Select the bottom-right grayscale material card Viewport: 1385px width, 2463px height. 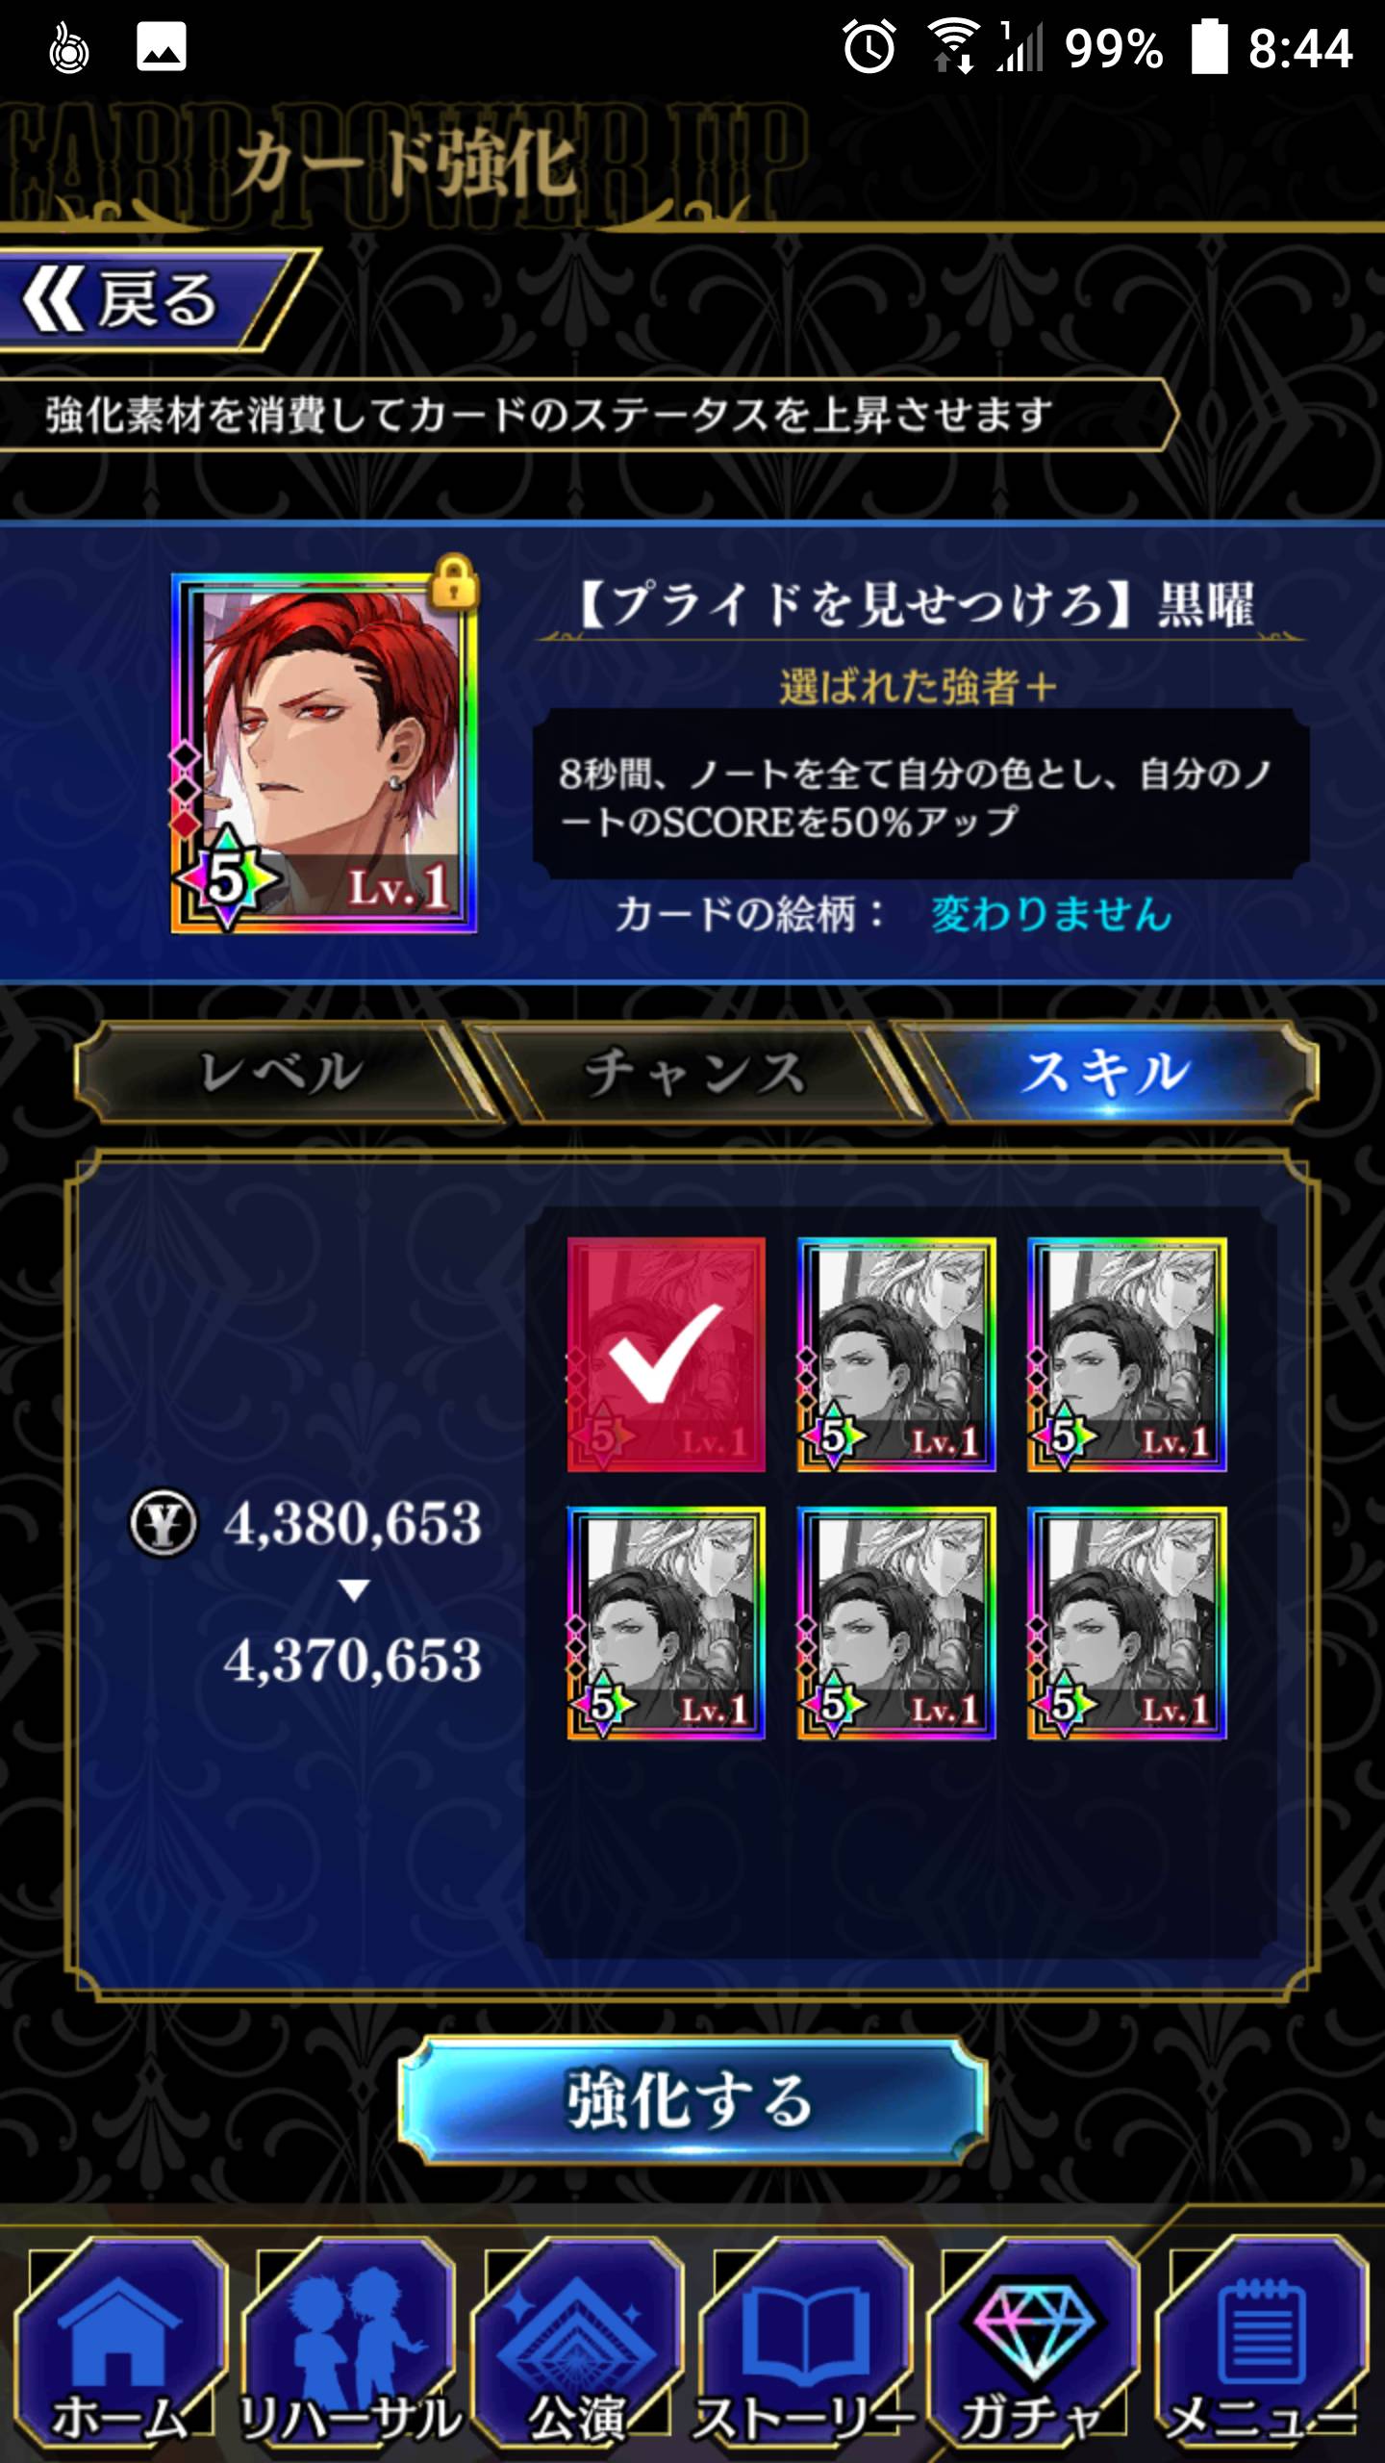(x=1127, y=1623)
